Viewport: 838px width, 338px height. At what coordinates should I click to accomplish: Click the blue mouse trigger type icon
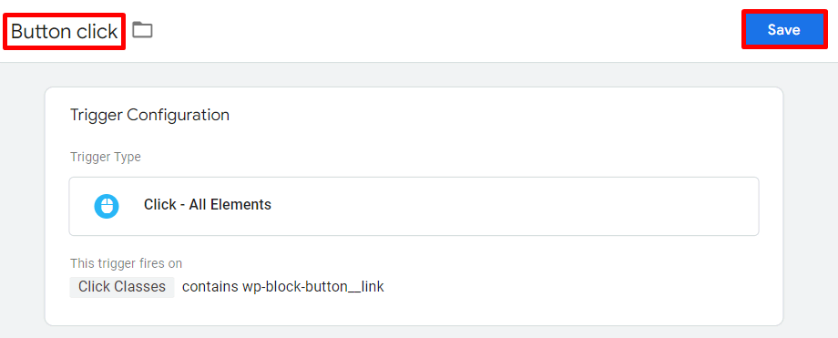(x=107, y=206)
